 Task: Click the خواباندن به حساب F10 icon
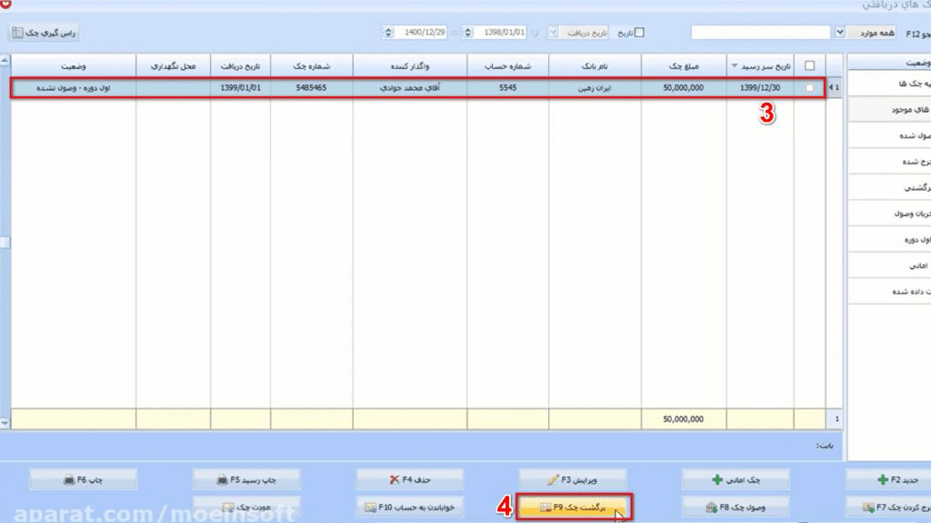[x=371, y=507]
